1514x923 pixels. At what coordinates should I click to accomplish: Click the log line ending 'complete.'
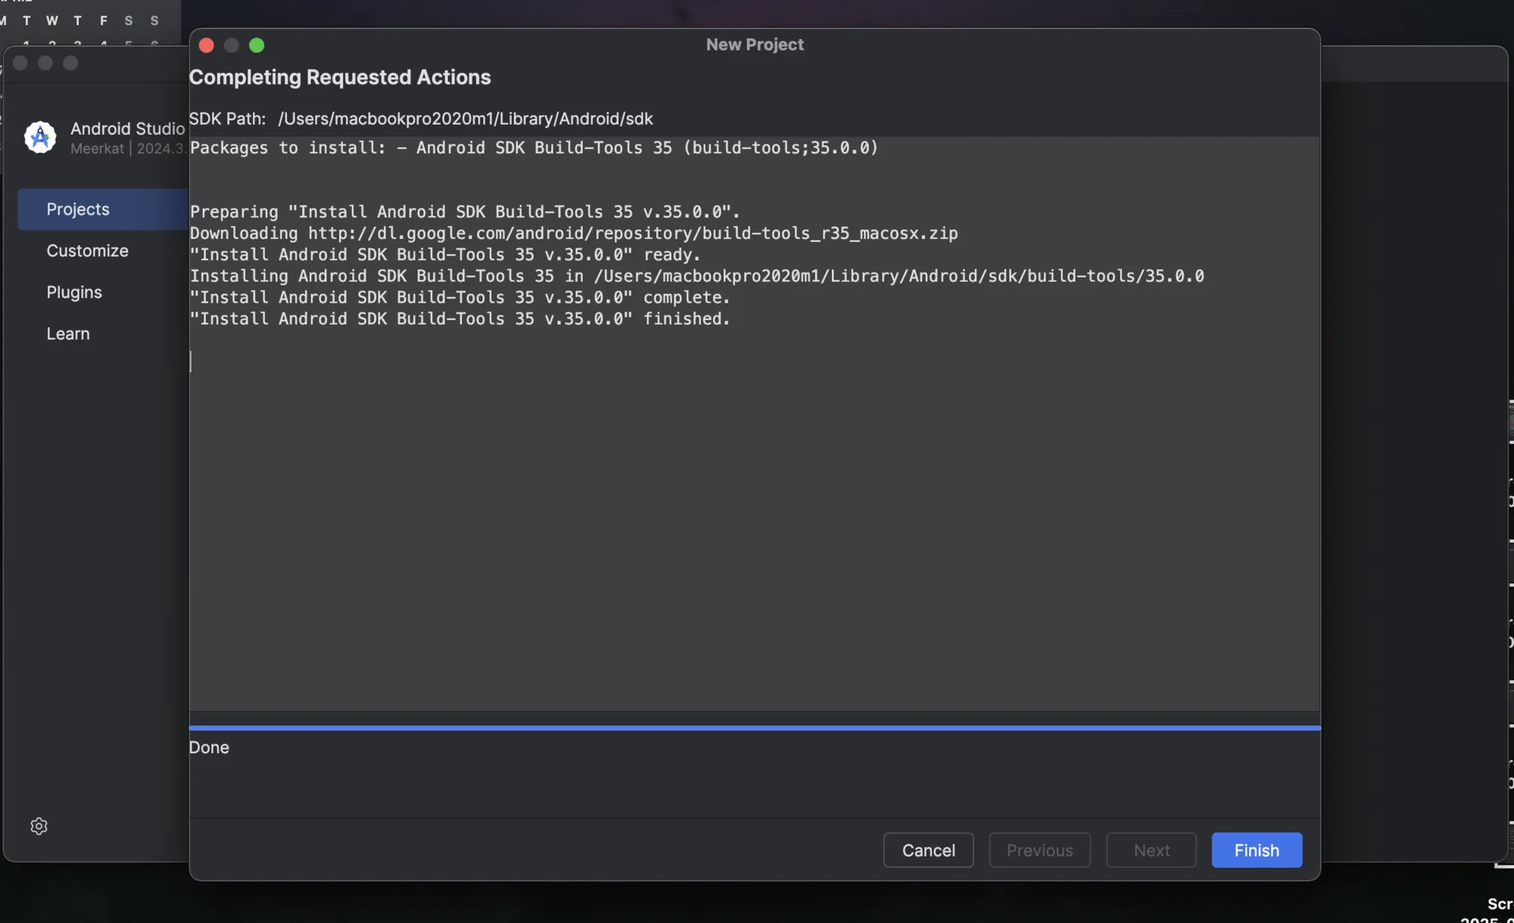(x=460, y=297)
